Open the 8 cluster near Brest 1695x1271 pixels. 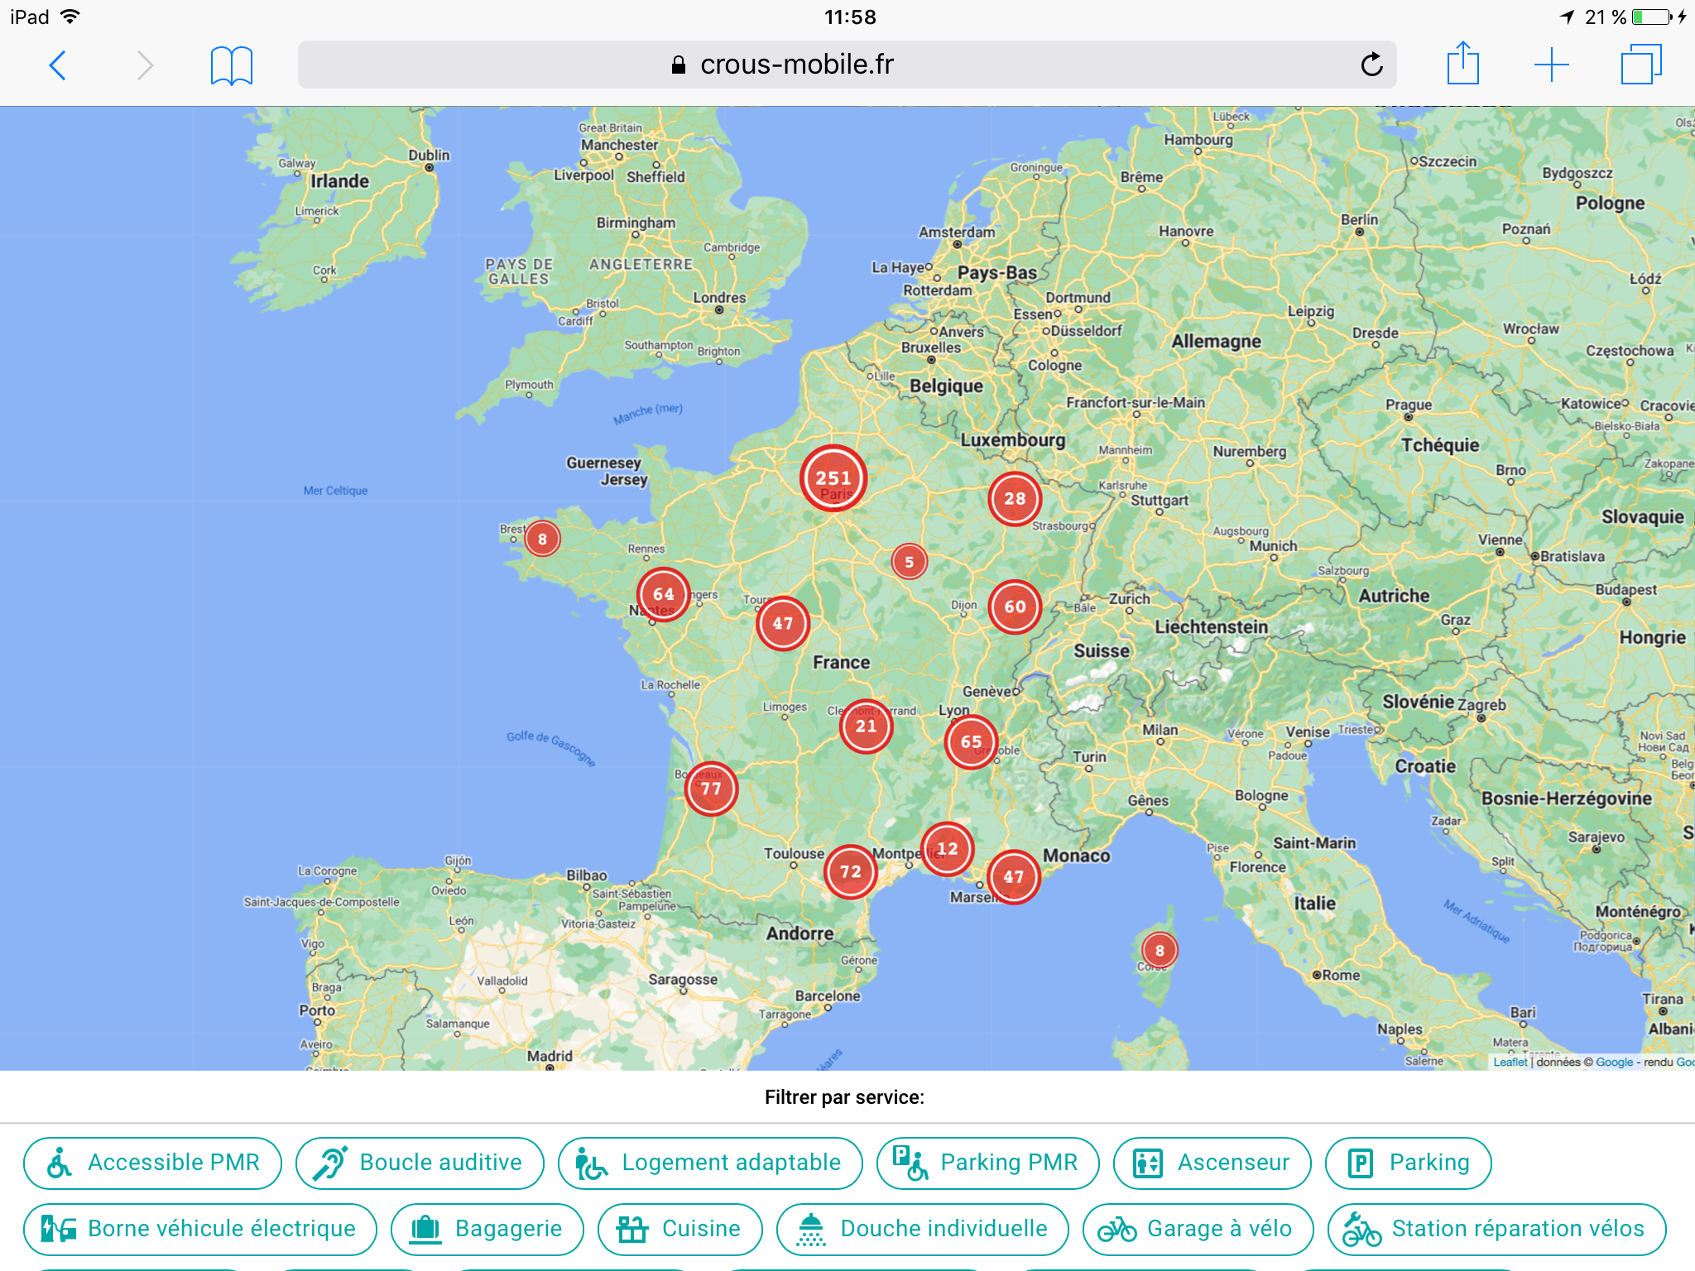542,539
